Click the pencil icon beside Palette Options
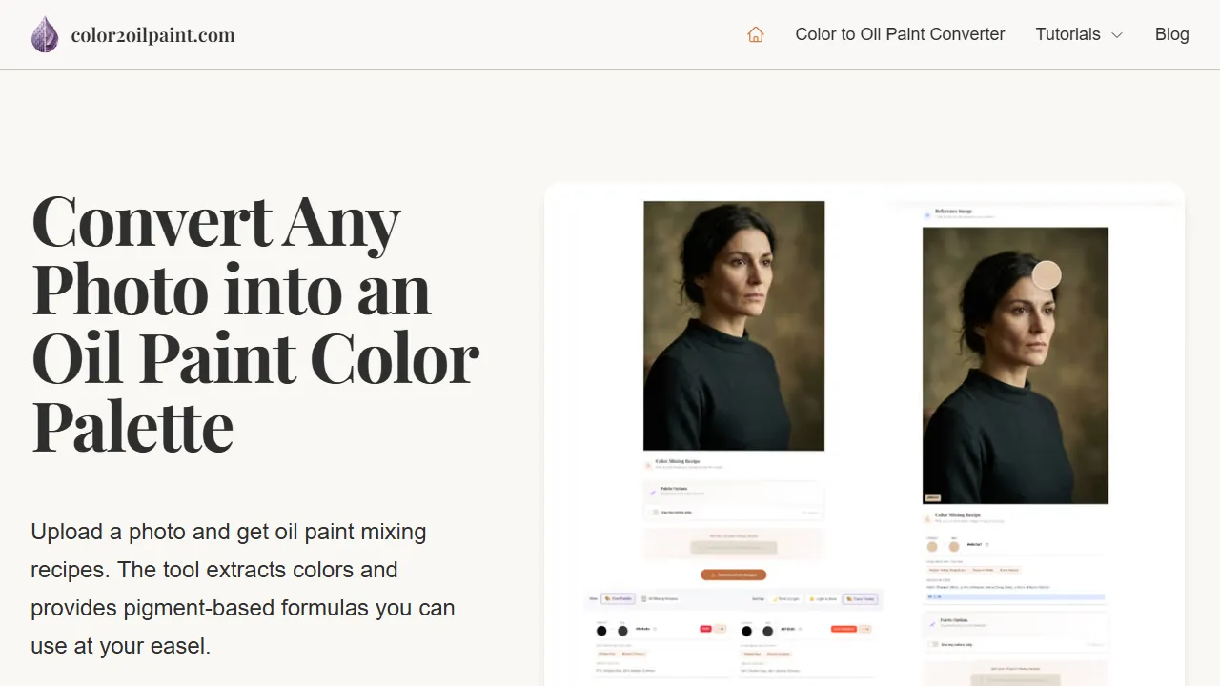1220x686 pixels. [x=652, y=493]
